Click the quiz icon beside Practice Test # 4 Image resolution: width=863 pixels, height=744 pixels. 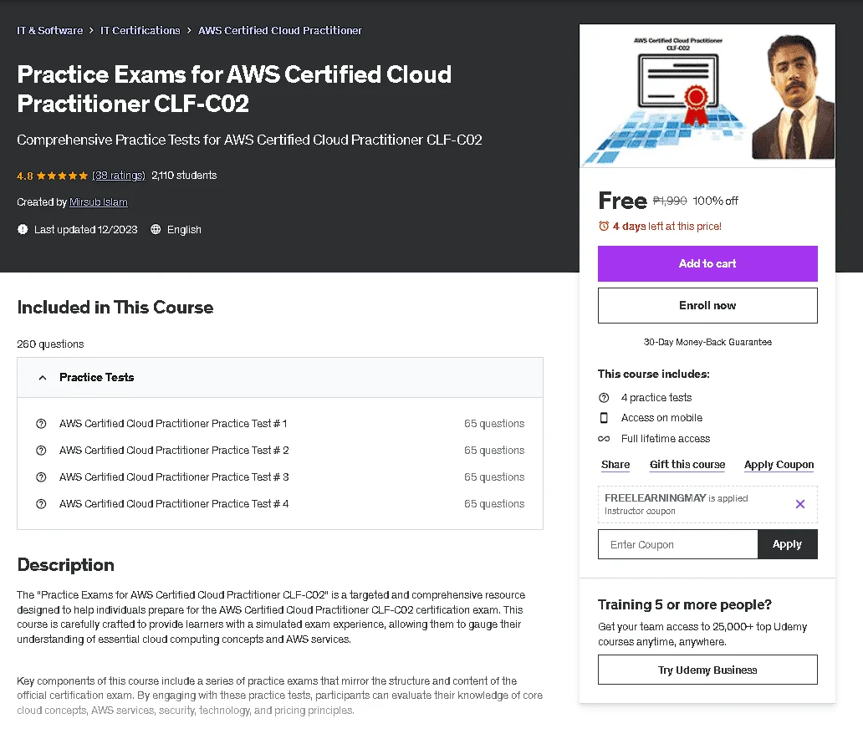coord(41,503)
